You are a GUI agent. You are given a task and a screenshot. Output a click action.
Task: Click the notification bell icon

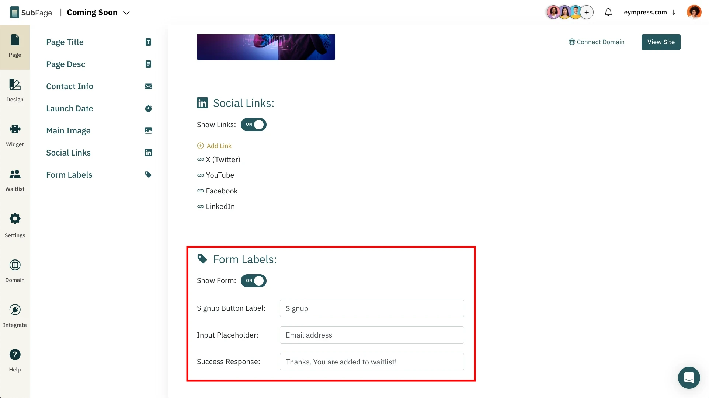click(x=608, y=12)
